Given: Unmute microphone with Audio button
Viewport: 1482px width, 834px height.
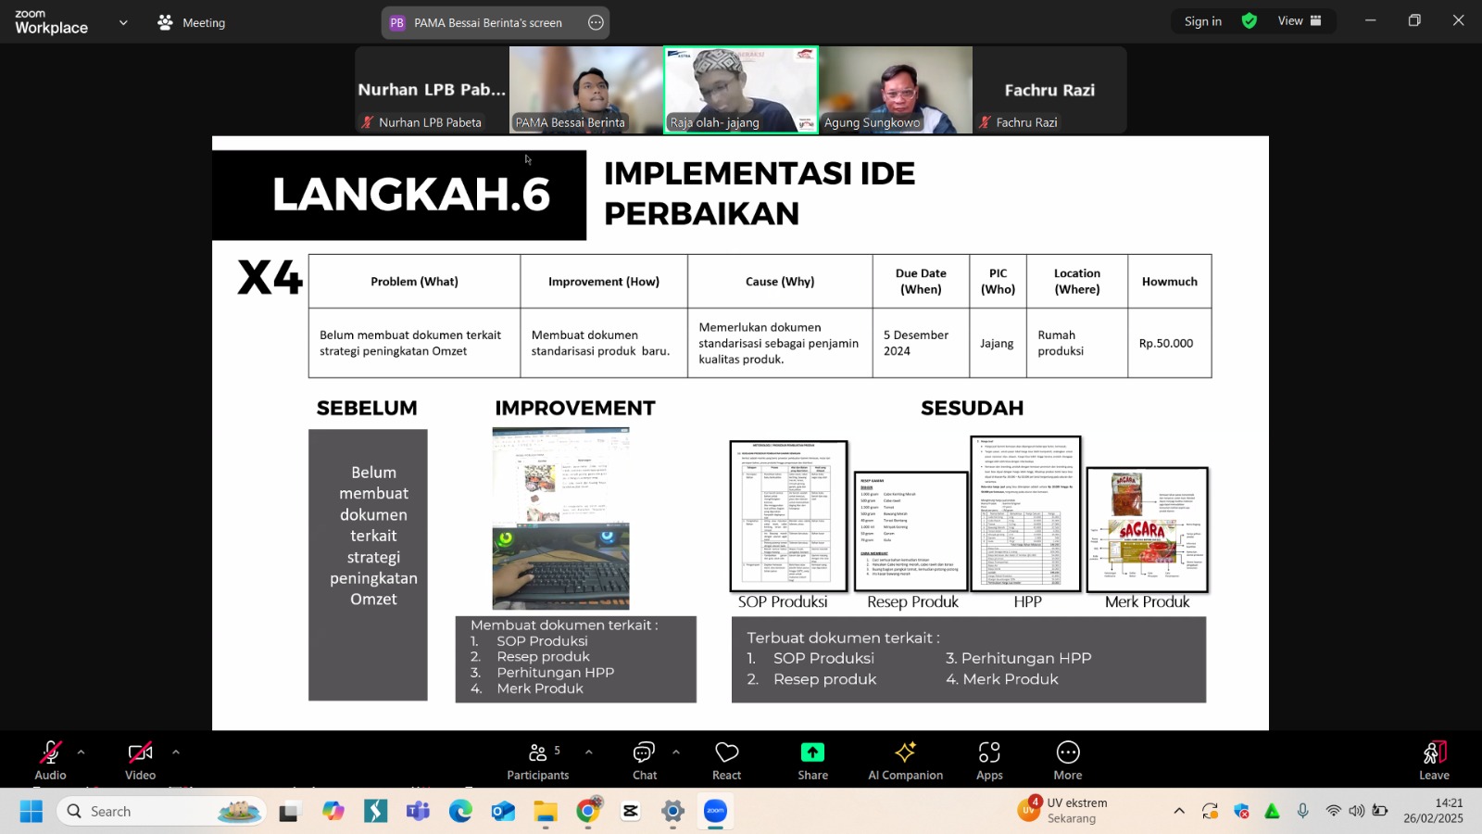Looking at the screenshot, I should (x=50, y=760).
